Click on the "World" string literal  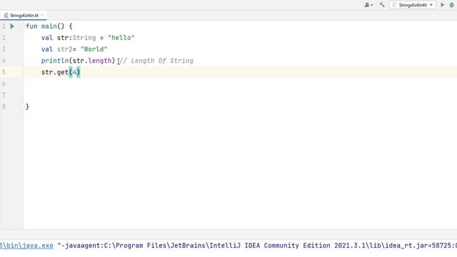click(x=94, y=49)
